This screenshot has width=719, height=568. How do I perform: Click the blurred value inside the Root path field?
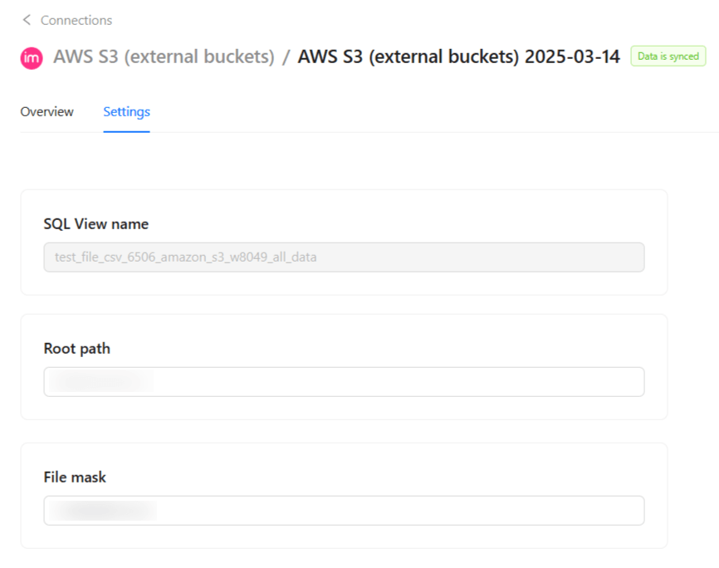coord(100,382)
